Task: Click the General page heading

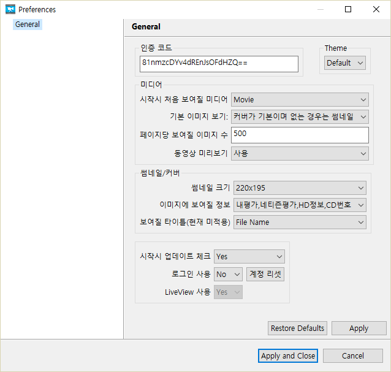Action: 146,27
